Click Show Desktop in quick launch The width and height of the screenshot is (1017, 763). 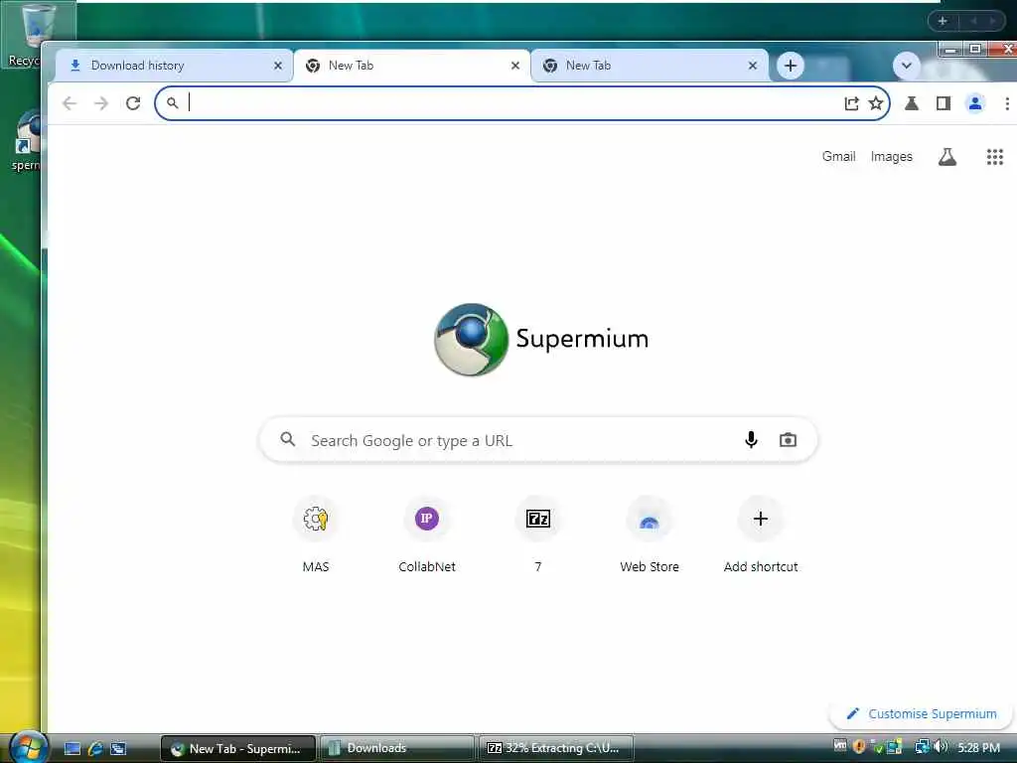[72, 749]
